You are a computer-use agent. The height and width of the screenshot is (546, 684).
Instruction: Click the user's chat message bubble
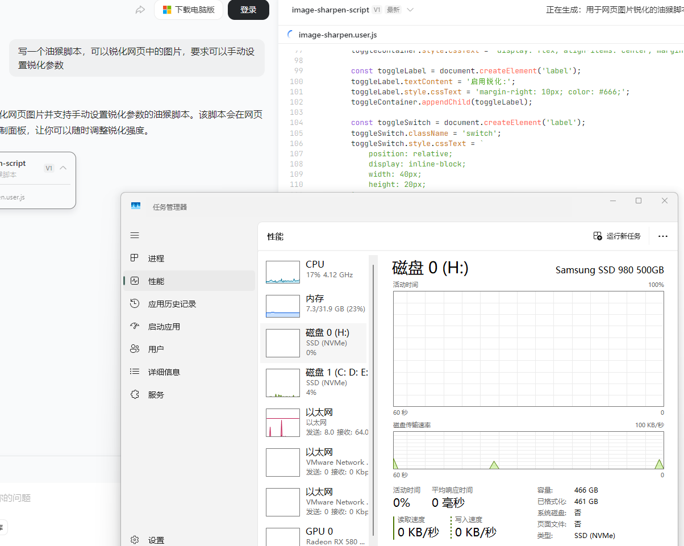(x=136, y=58)
